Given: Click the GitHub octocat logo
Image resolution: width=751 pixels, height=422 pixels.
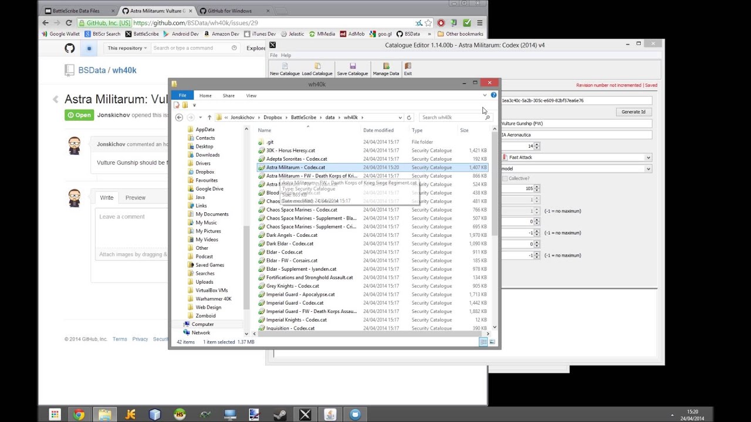Looking at the screenshot, I should pyautogui.click(x=70, y=48).
